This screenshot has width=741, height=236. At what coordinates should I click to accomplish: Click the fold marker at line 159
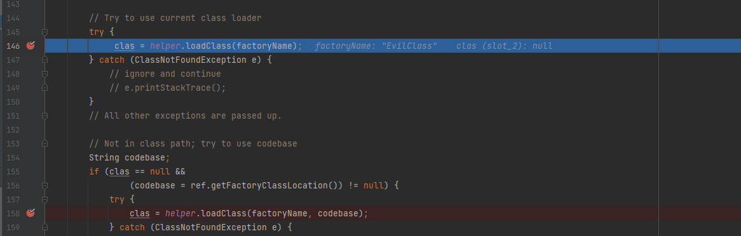click(44, 228)
